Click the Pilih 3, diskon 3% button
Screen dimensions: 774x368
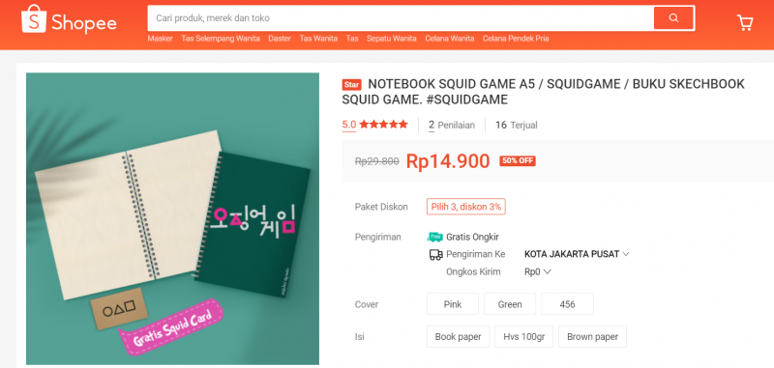pyautogui.click(x=466, y=207)
